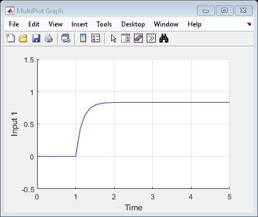Select the Edit Plot arrow tool

point(113,39)
